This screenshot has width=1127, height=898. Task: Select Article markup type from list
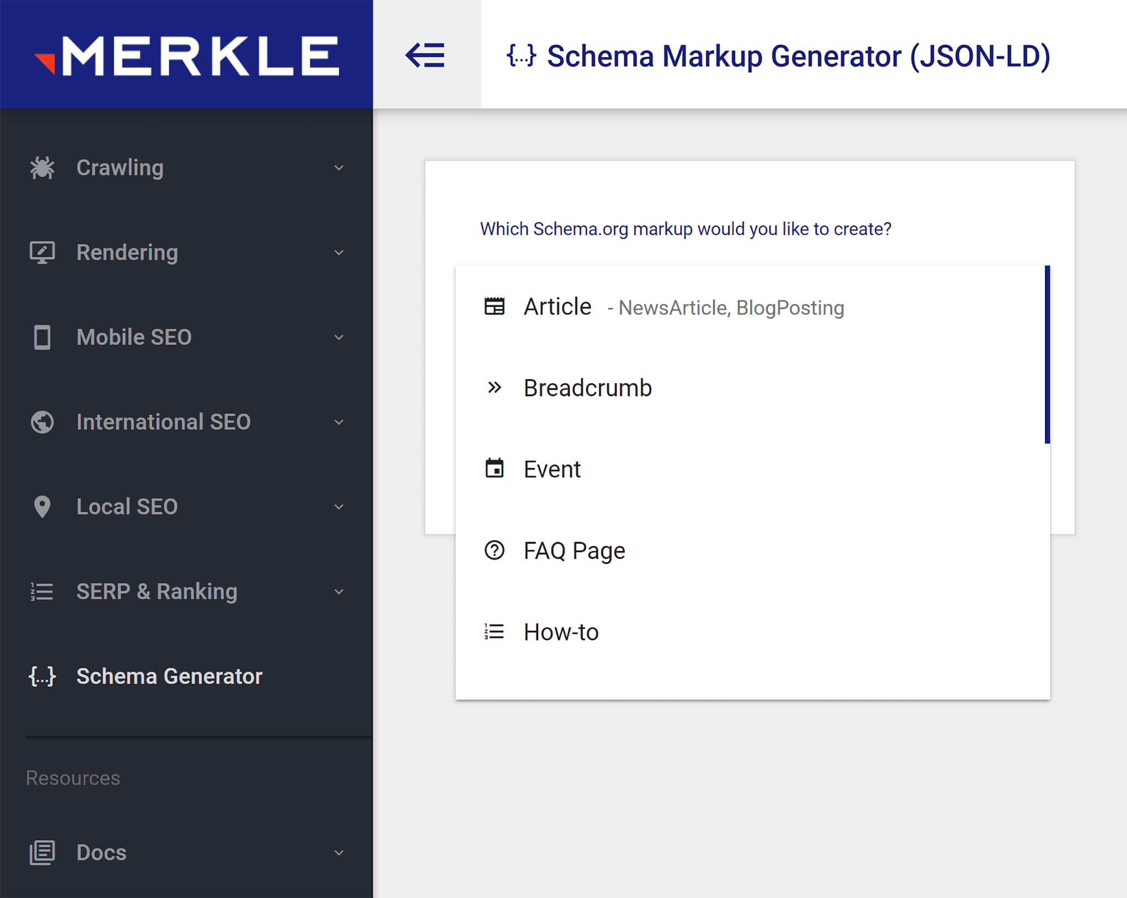pyautogui.click(x=557, y=305)
